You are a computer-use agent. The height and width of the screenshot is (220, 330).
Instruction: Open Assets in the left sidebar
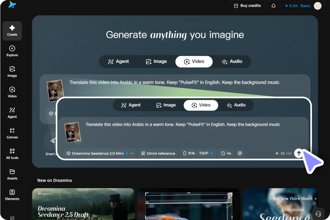pos(12,174)
